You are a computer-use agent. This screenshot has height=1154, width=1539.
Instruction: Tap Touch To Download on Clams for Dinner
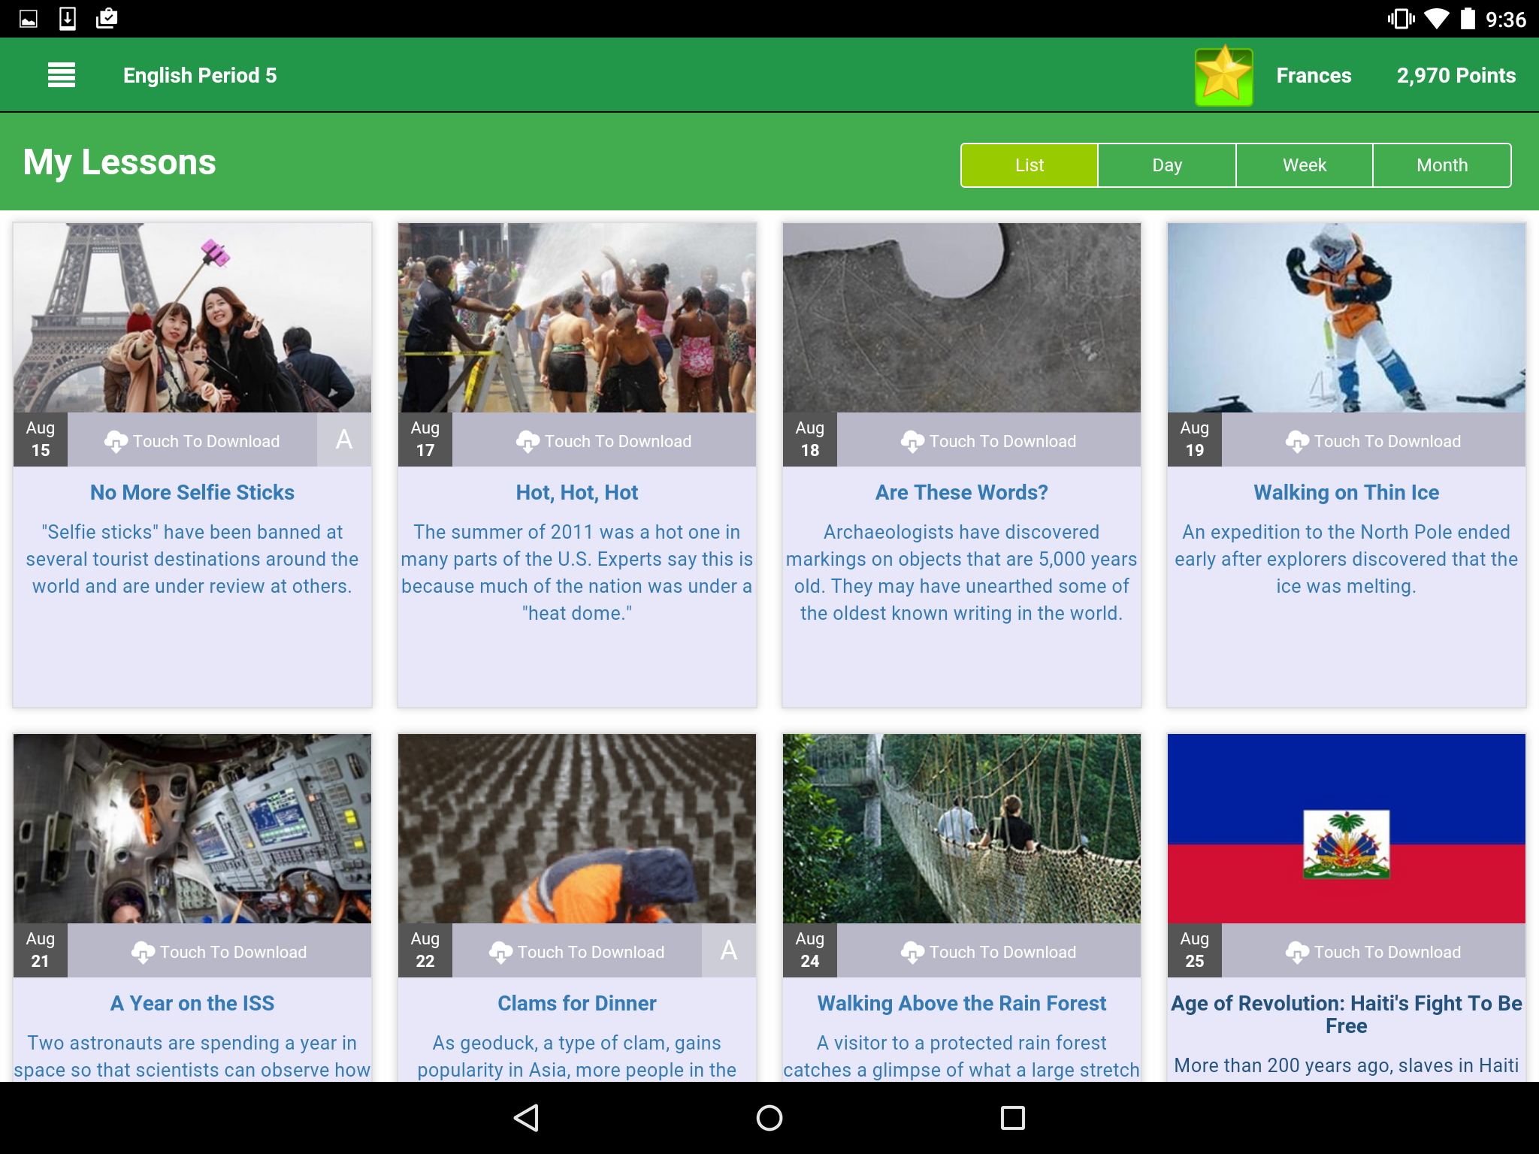(577, 952)
